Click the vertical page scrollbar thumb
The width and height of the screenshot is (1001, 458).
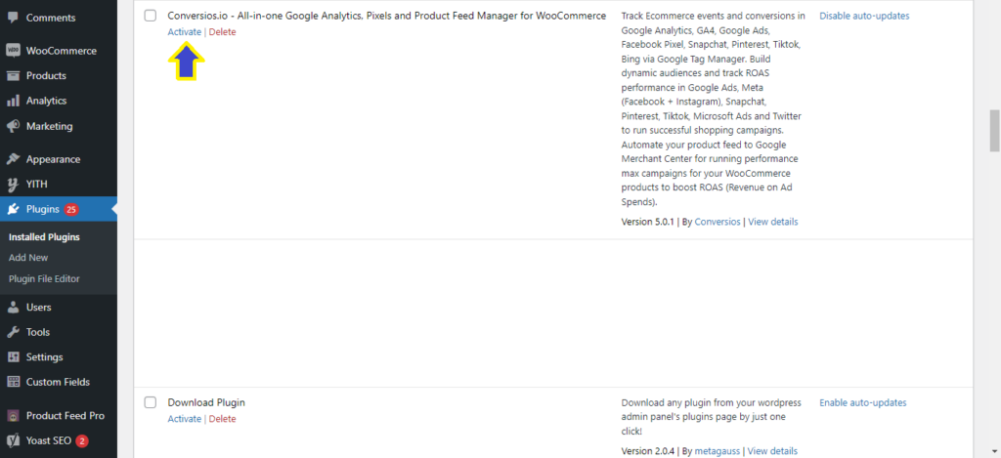click(994, 131)
